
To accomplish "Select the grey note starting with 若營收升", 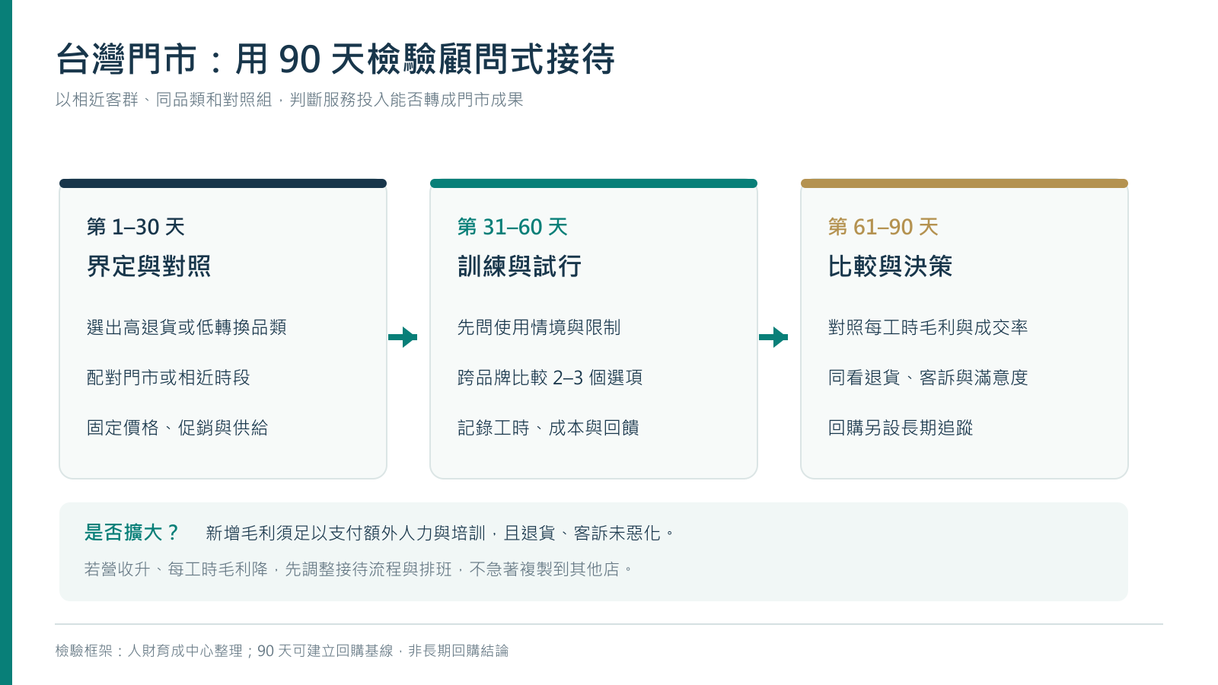I will 359,569.
